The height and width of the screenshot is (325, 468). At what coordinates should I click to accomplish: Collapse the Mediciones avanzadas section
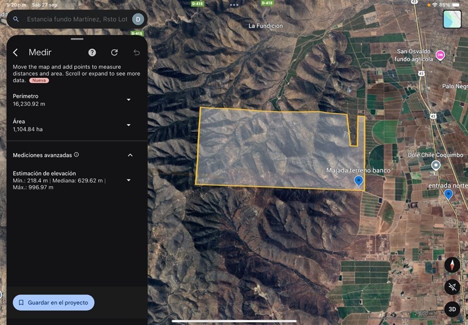(x=130, y=155)
